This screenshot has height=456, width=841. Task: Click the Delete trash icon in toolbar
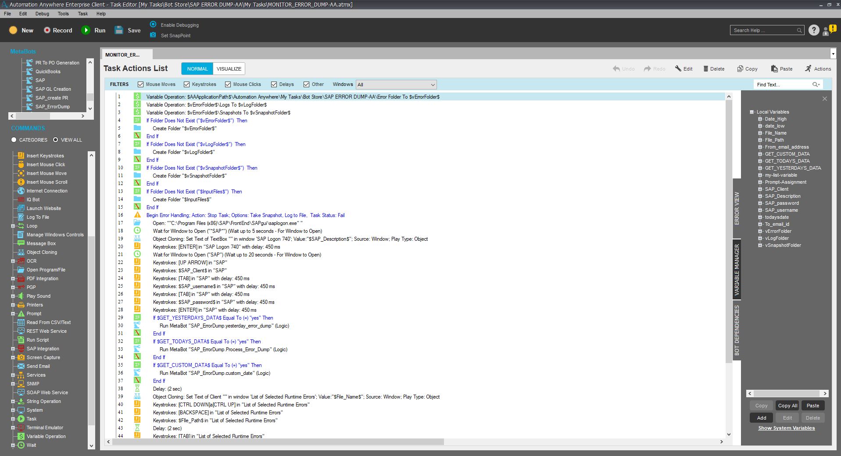(x=706, y=69)
